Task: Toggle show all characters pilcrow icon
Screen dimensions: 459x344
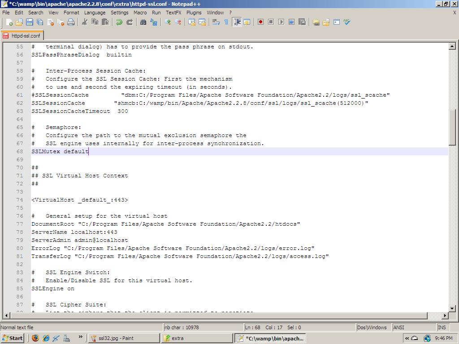Action: pyautogui.click(x=226, y=22)
